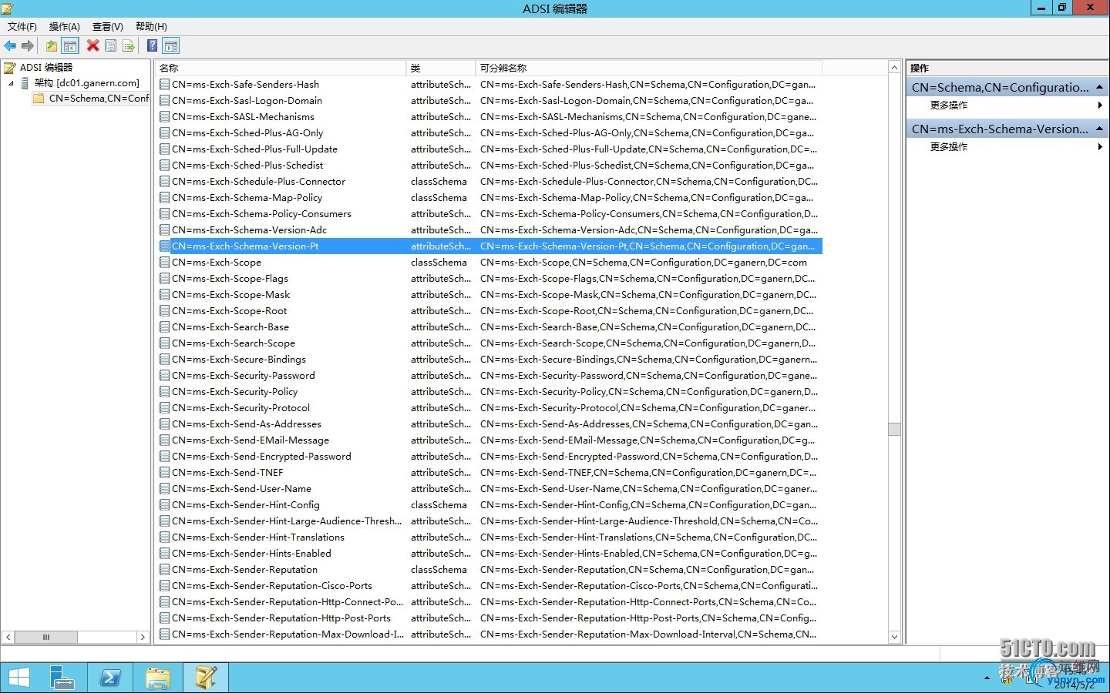Click the icon of CN=ms-Exch-Secure-Bindings
The image size is (1110, 693).
click(164, 360)
